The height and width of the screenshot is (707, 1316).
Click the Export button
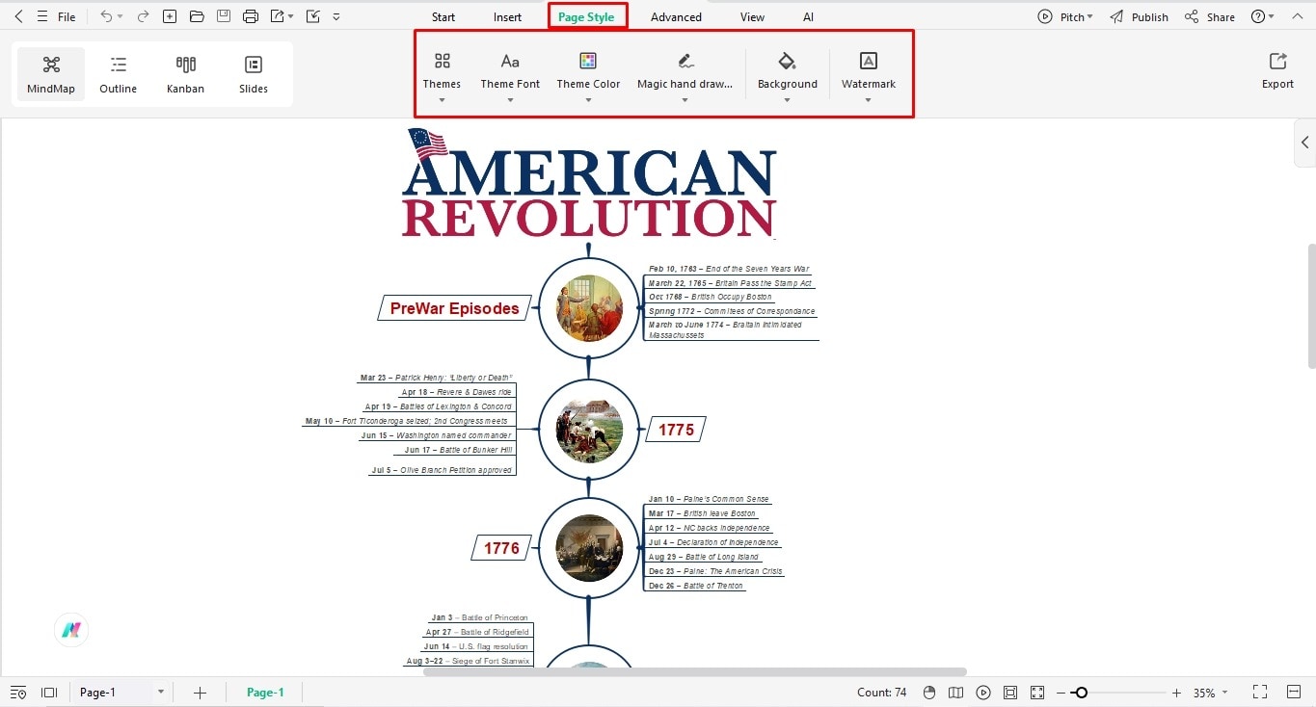point(1277,71)
